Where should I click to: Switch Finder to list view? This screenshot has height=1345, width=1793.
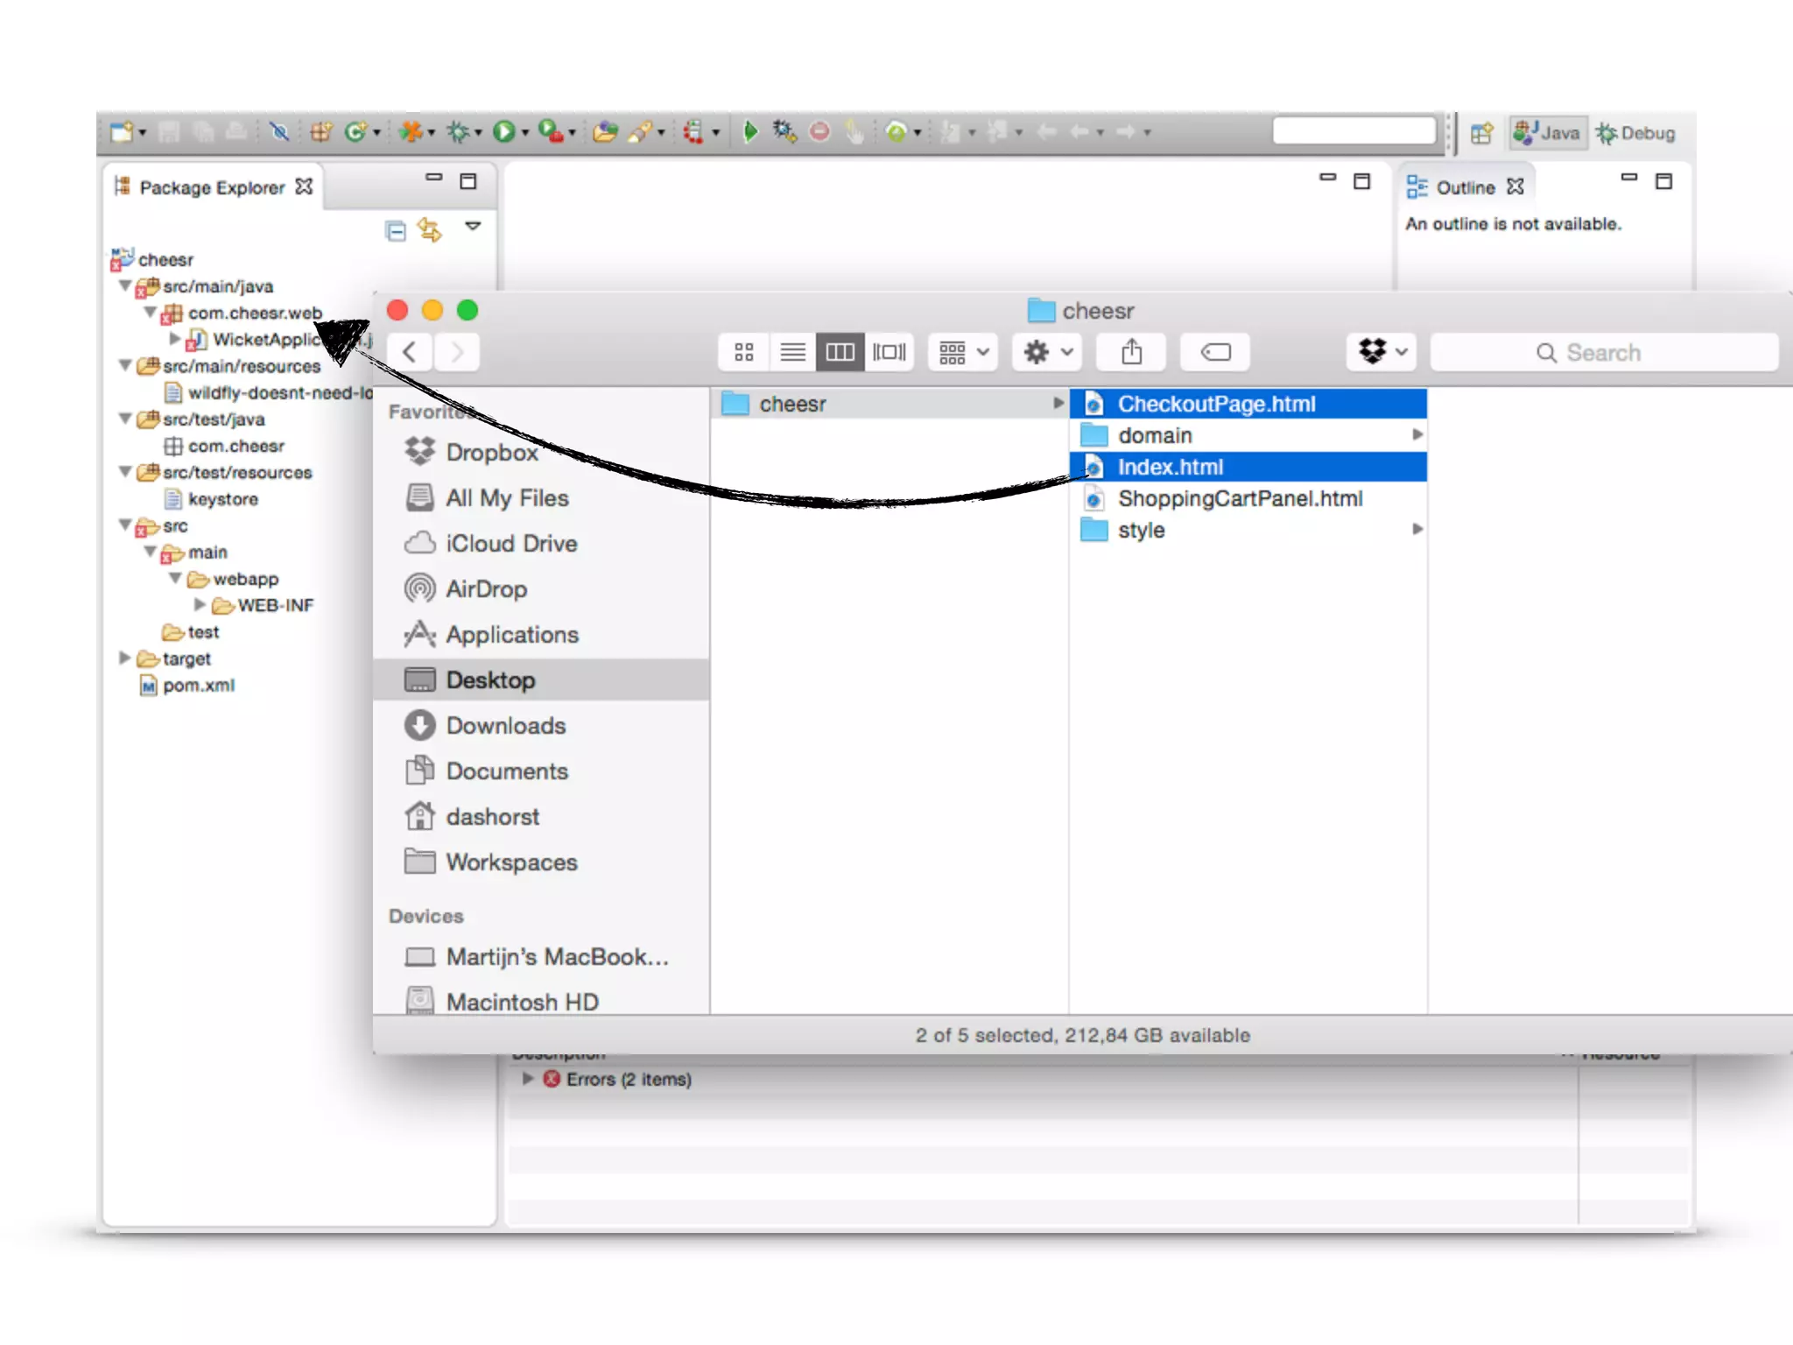792,352
